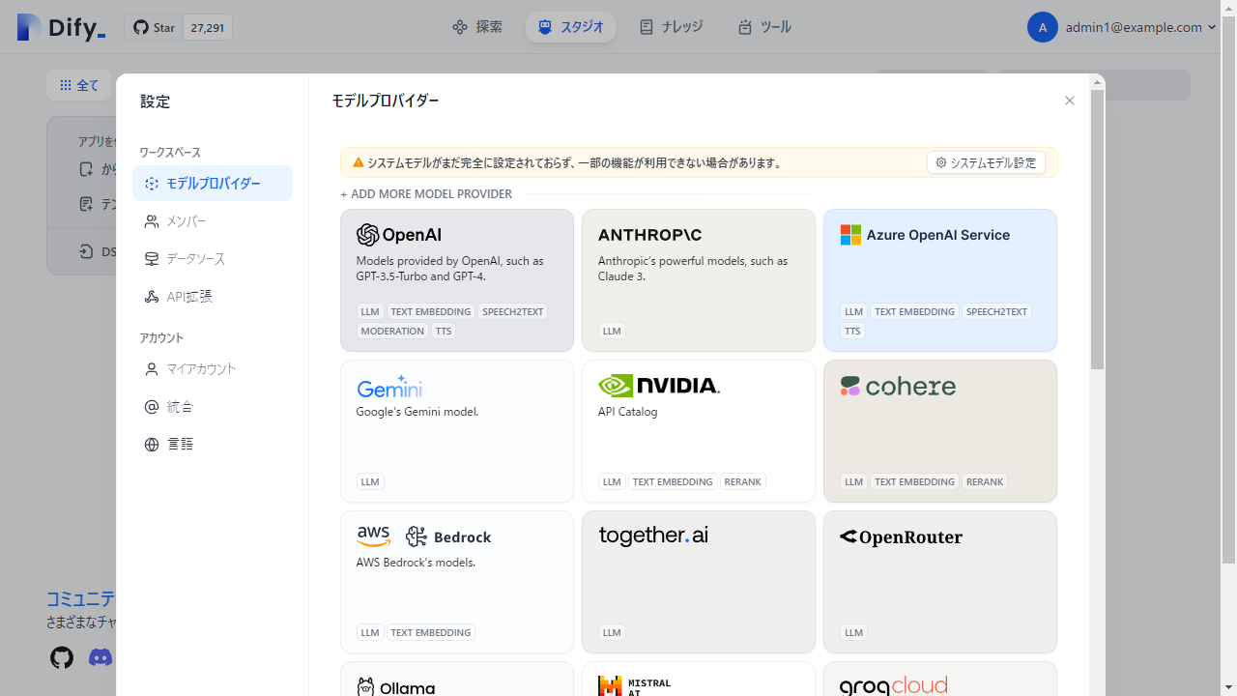Close the settings dialog with X
The width and height of the screenshot is (1237, 696).
click(x=1070, y=101)
